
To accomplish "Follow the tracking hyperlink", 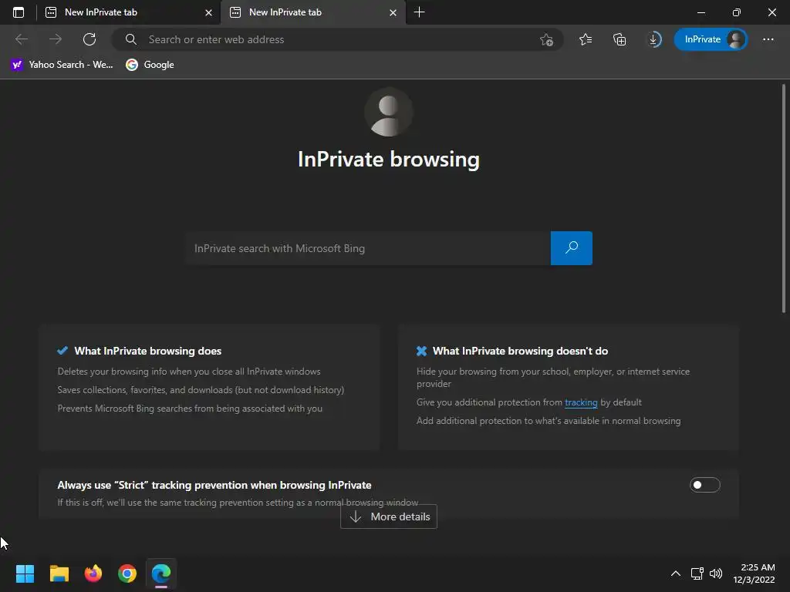I will coord(581,402).
